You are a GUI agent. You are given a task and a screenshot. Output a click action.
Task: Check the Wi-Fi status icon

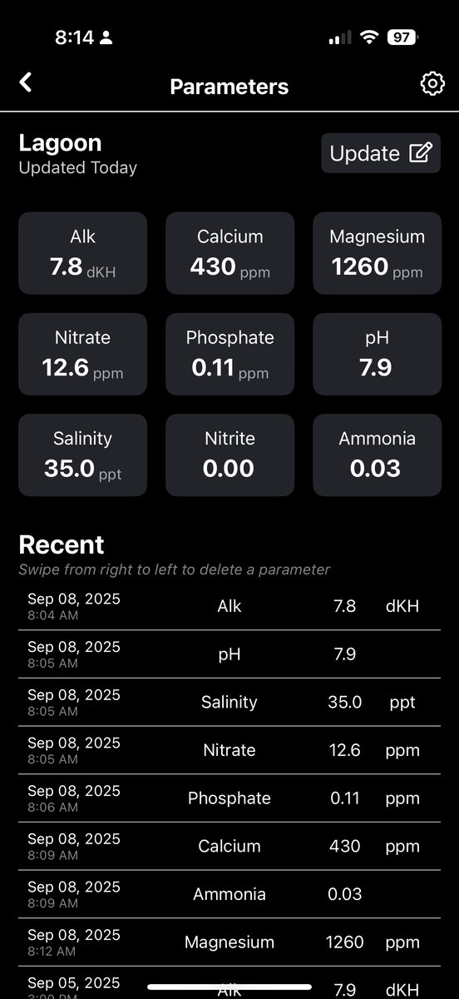point(368,37)
